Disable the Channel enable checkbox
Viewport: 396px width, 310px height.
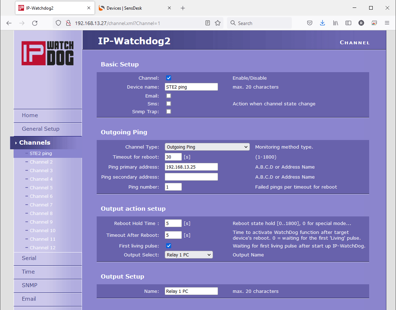pos(169,78)
